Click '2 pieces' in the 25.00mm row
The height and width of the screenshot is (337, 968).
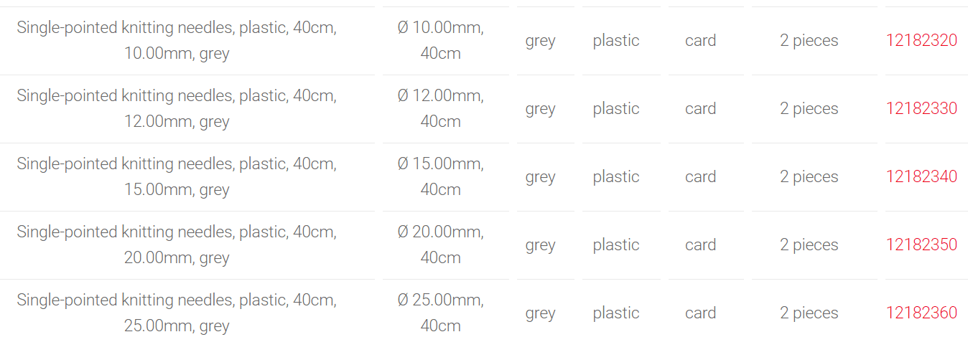tap(809, 313)
